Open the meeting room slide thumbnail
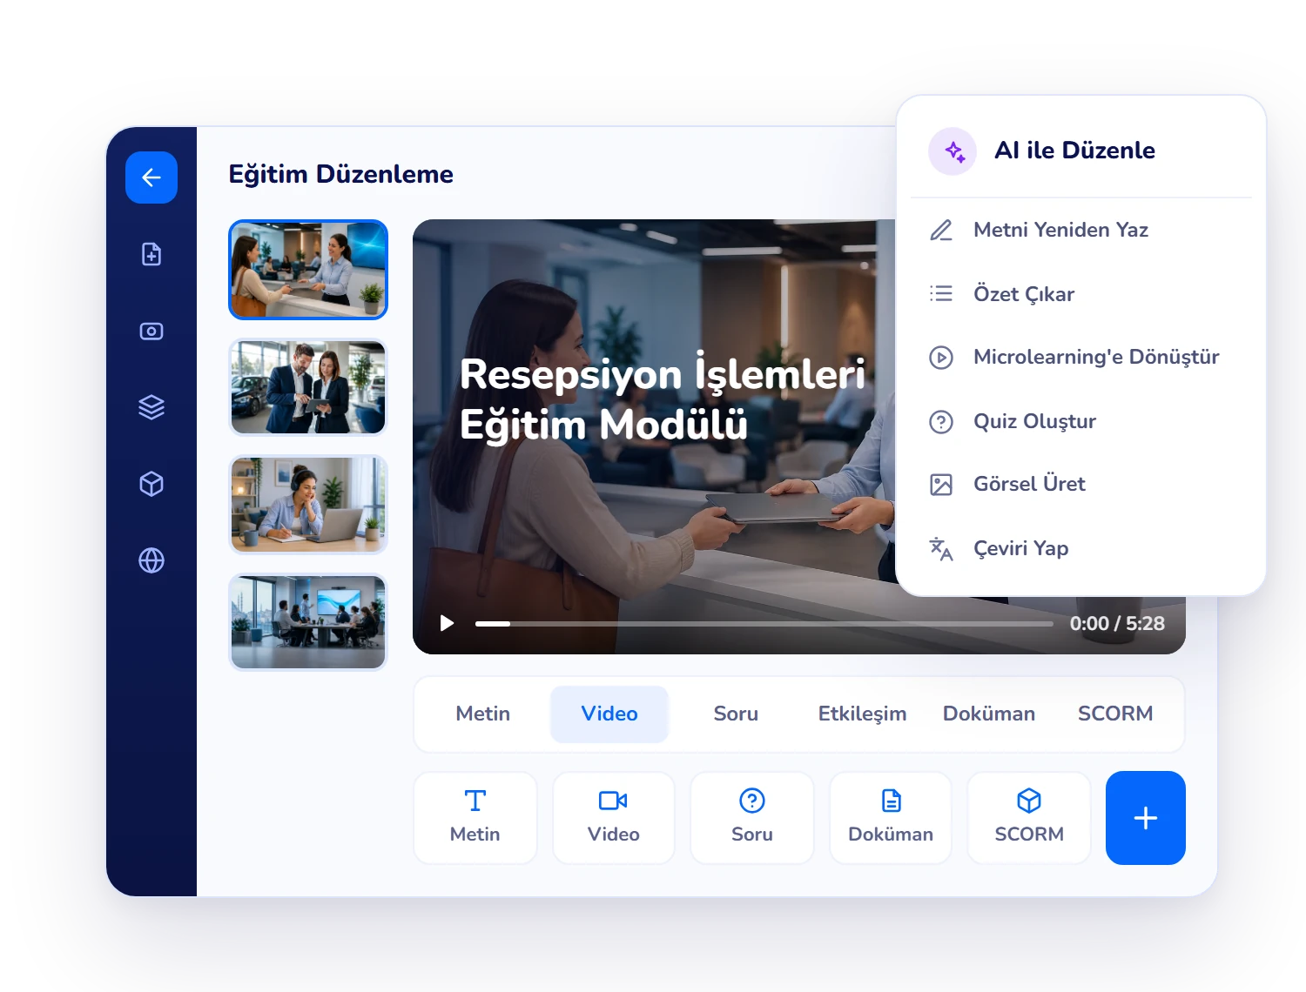This screenshot has height=992, width=1306. [x=308, y=622]
